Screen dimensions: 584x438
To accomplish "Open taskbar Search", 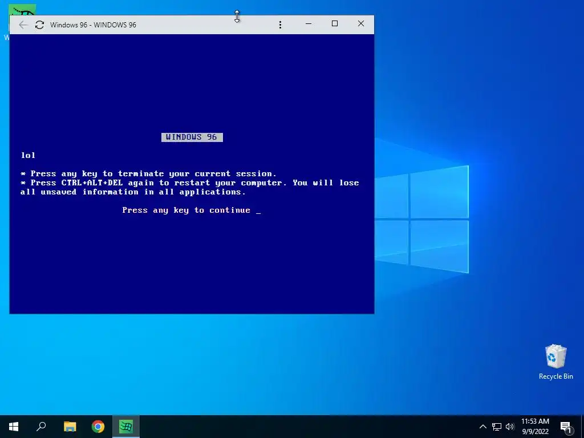I will pyautogui.click(x=41, y=427).
